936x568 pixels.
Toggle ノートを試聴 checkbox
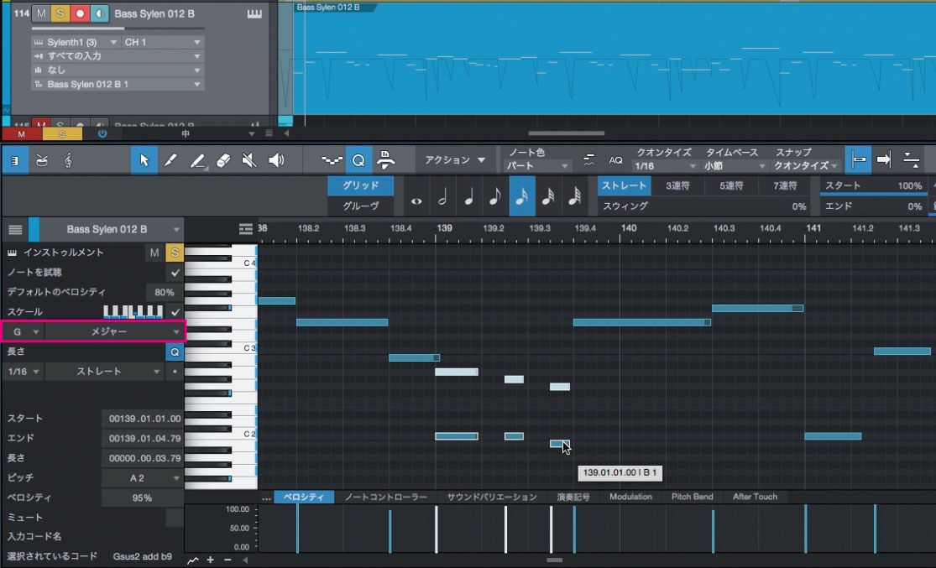click(175, 272)
